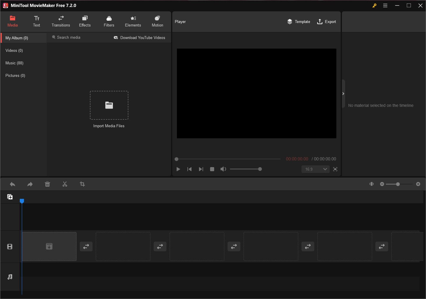This screenshot has width=426, height=299.
Task: Split clip with the scissors icon
Action: (x=65, y=184)
